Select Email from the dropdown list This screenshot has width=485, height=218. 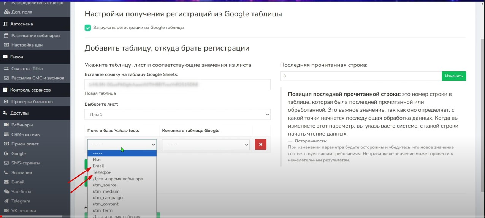coord(98,166)
